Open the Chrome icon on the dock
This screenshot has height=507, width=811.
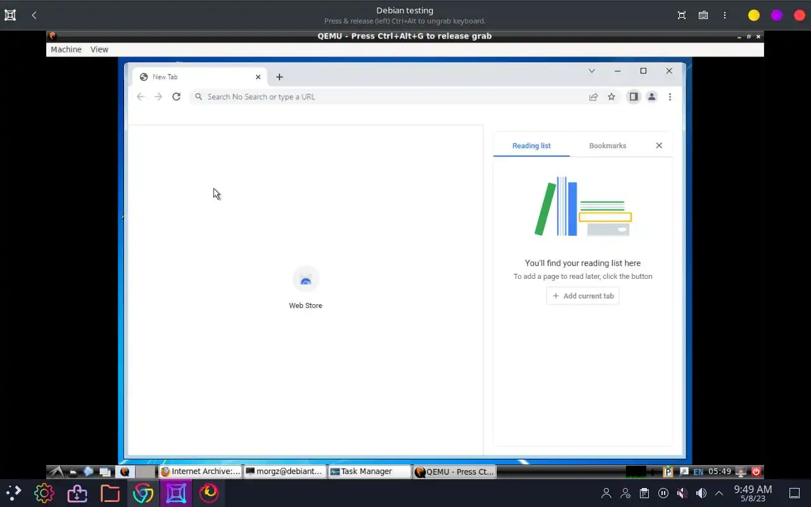pyautogui.click(x=143, y=492)
